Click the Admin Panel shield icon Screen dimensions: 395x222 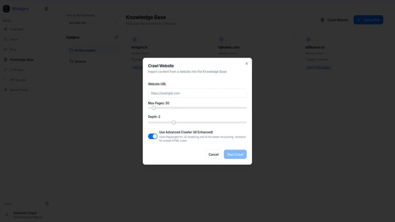point(5,90)
